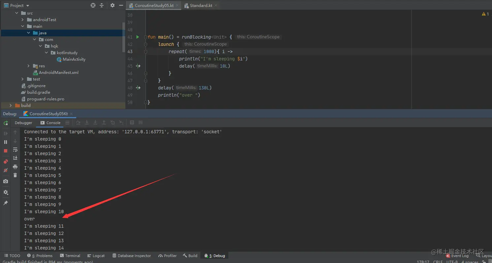Locate opened file in Project tree
Viewport: 492px width, 263px height.
[x=93, y=5]
